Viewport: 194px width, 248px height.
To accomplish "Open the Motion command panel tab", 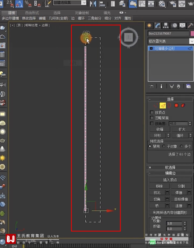I will (174, 26).
